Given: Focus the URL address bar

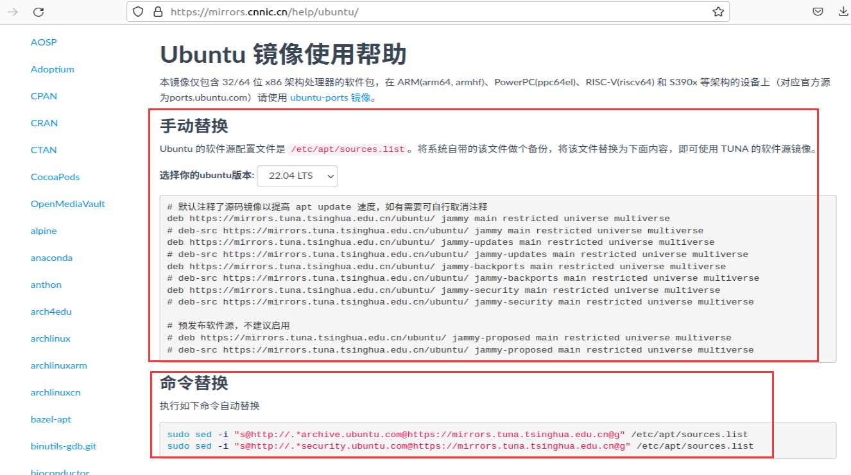Looking at the screenshot, I should point(428,12).
